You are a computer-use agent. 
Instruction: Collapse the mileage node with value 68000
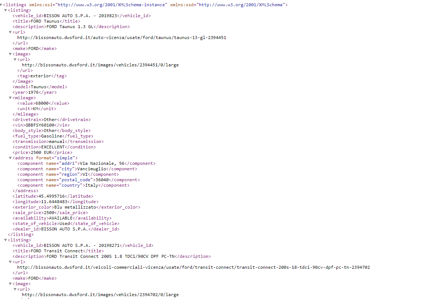(x=10, y=98)
